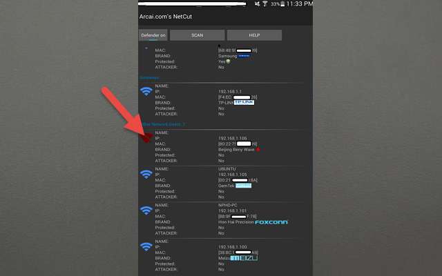Tap the Wi-Fi icon next to UBUNTU device
The height and width of the screenshot is (276, 442).
[146, 175]
